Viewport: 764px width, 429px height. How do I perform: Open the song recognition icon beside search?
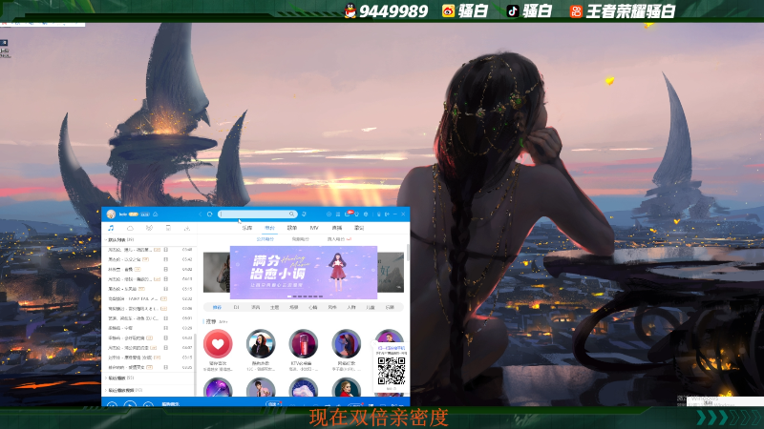(x=304, y=214)
